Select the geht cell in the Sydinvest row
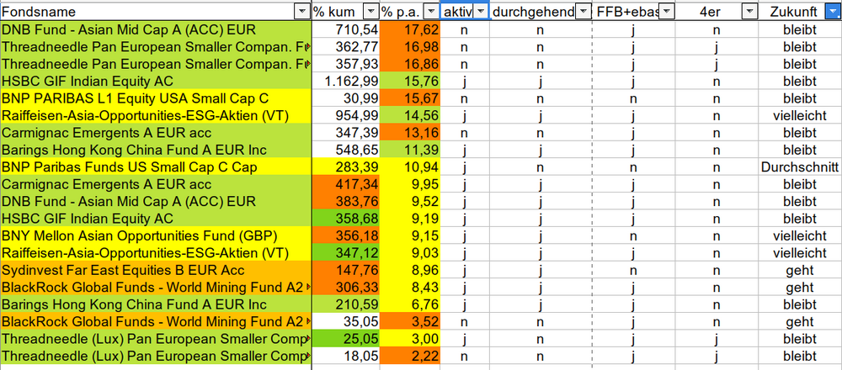 (x=800, y=270)
